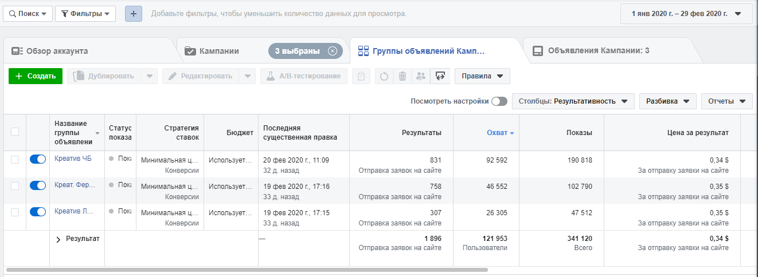This screenshot has width=758, height=277.
Task: Open the Поиск search dropdown
Action: (28, 14)
